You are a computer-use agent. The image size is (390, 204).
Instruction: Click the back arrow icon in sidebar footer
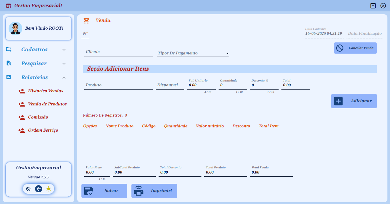click(x=39, y=189)
